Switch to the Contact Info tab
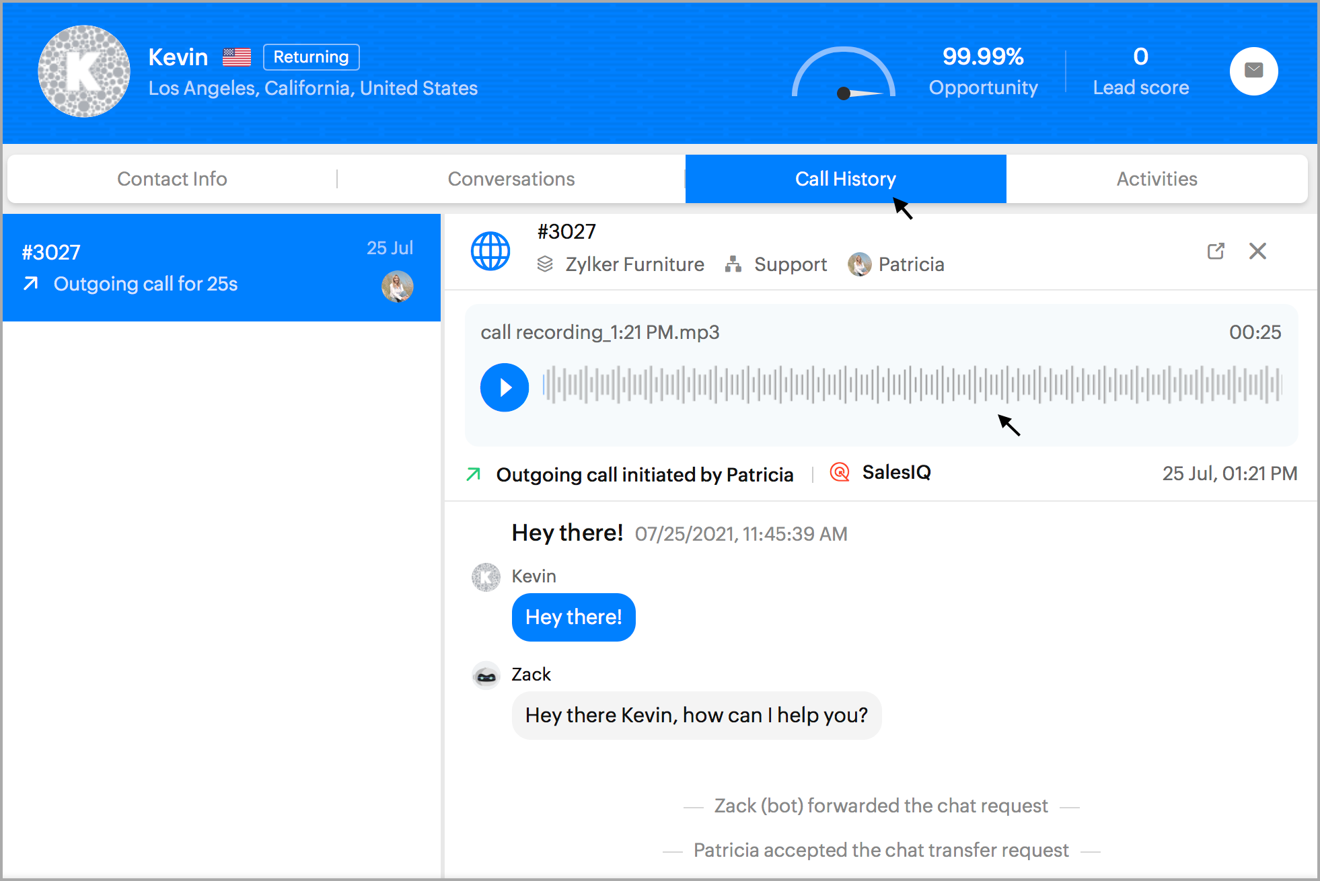Viewport: 1320px width, 881px height. (172, 179)
